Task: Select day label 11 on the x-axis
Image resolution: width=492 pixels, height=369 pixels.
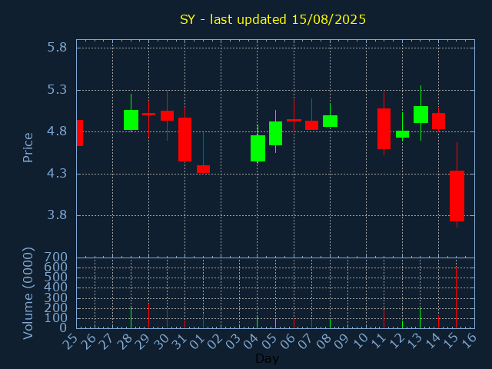Action: (377, 341)
